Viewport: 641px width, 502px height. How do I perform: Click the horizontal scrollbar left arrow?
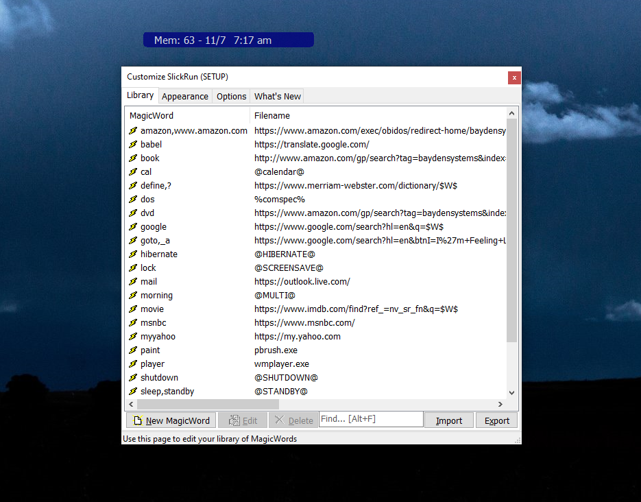click(131, 405)
